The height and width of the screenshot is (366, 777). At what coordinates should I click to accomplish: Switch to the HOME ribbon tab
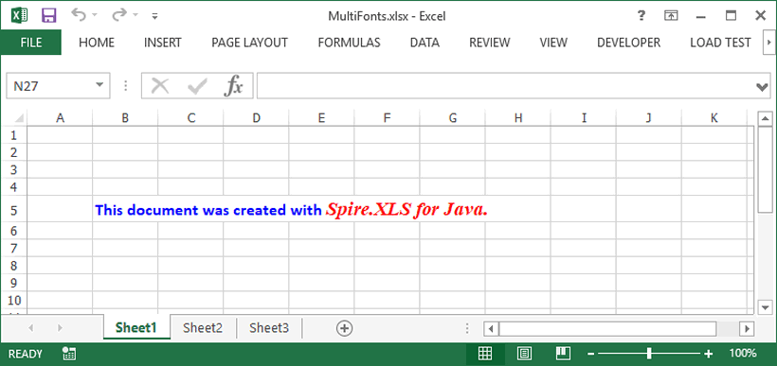(97, 43)
